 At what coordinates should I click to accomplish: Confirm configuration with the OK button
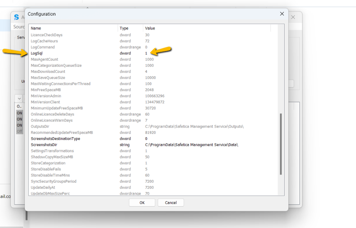coord(142,202)
